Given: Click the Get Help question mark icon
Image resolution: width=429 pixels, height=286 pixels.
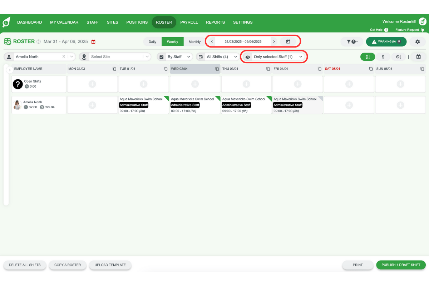Looking at the screenshot, I should pyautogui.click(x=386, y=30).
